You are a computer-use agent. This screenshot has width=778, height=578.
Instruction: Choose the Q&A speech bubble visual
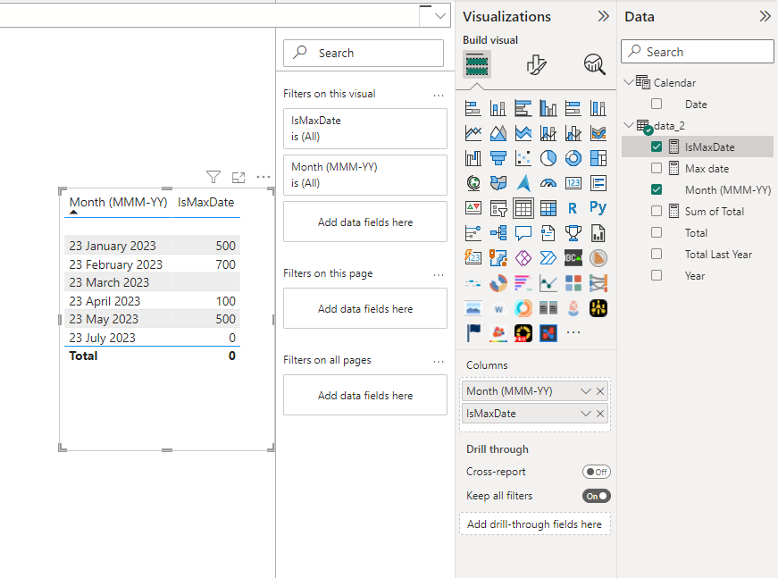[523, 232]
